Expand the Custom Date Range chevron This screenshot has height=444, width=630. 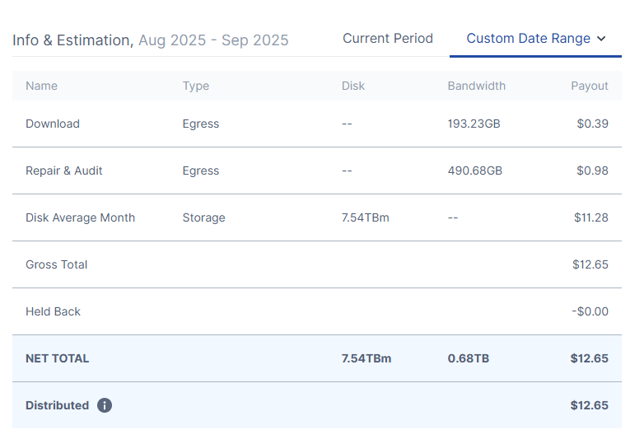pyautogui.click(x=601, y=39)
